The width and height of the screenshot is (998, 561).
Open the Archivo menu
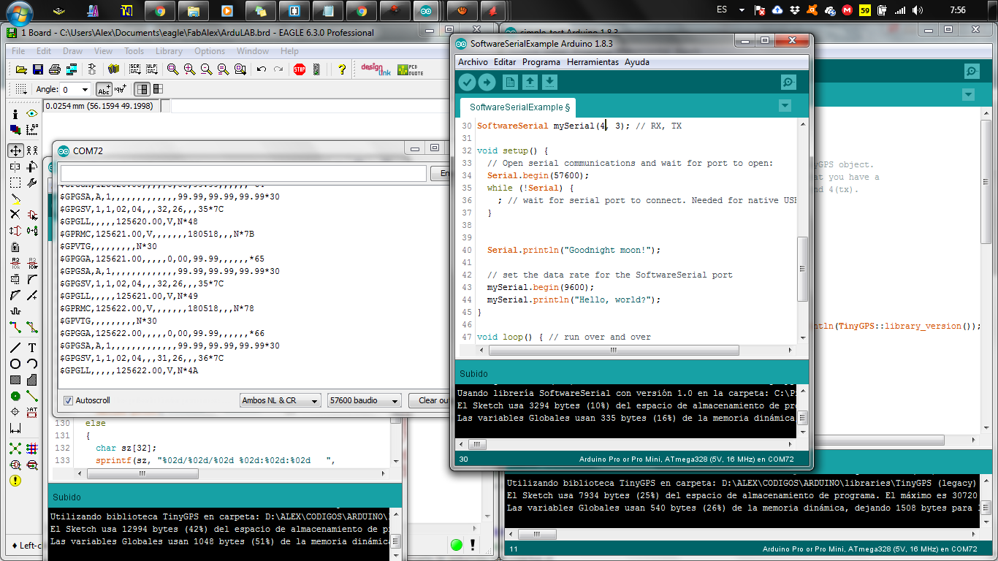coord(473,62)
